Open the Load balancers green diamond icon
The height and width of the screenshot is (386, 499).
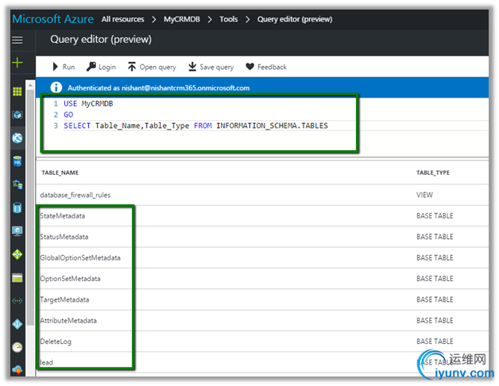tap(17, 254)
